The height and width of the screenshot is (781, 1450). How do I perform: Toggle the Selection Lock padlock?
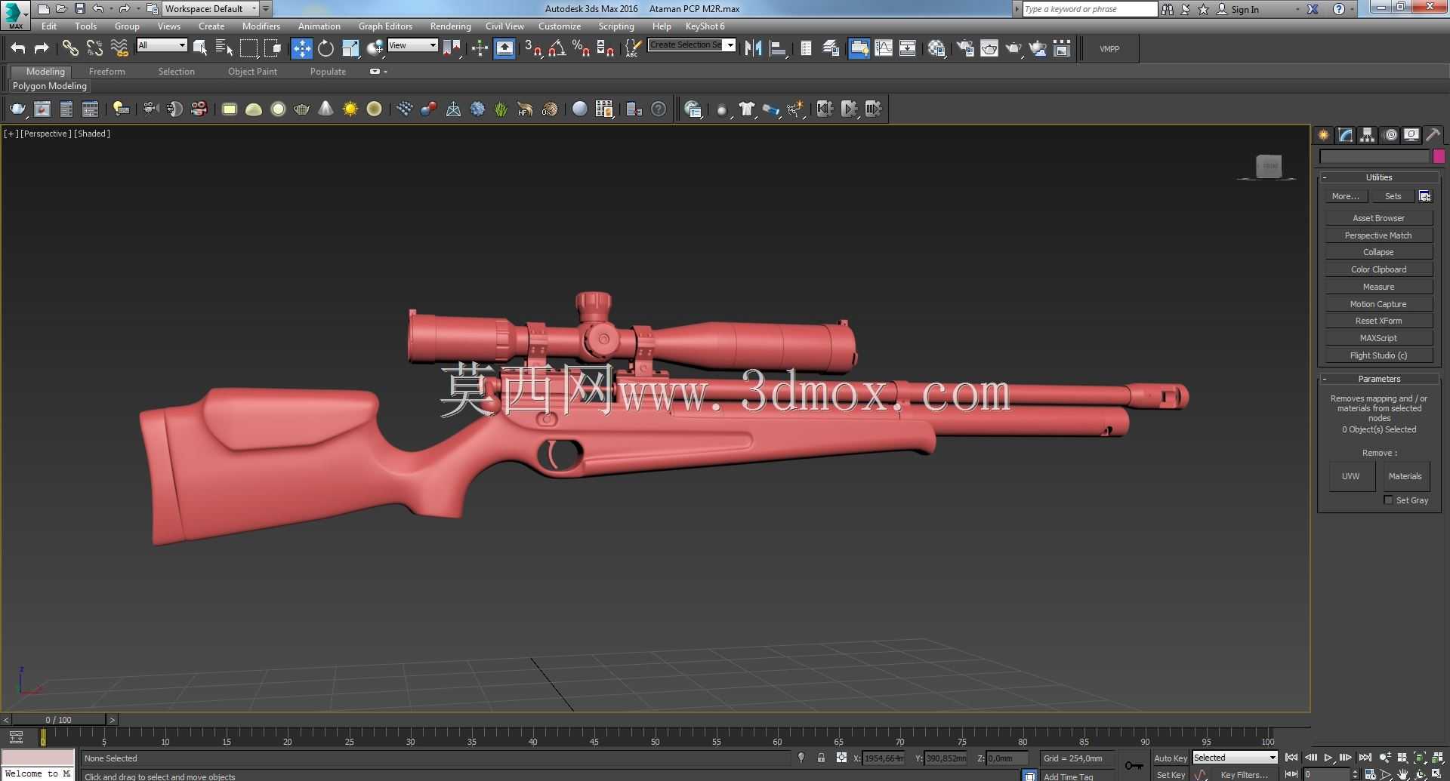[821, 758]
